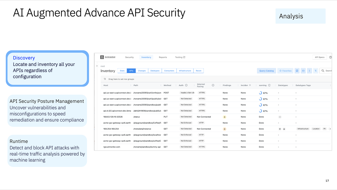Image resolution: width=337 pixels, height=190 pixels.
Task: Click the code datatype icon in /status row
Action: [280, 117]
